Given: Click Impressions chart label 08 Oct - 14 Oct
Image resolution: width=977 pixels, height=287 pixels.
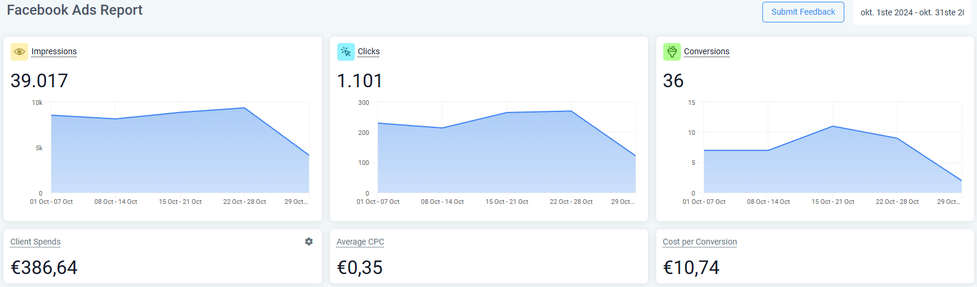Looking at the screenshot, I should pos(116,202).
